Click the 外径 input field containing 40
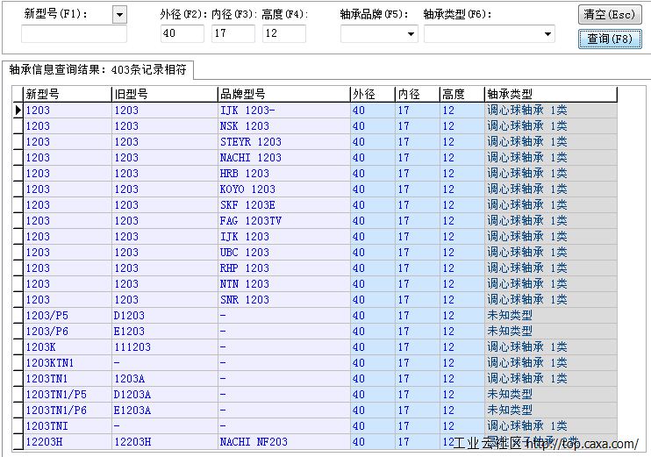The width and height of the screenshot is (651, 457). point(182,34)
